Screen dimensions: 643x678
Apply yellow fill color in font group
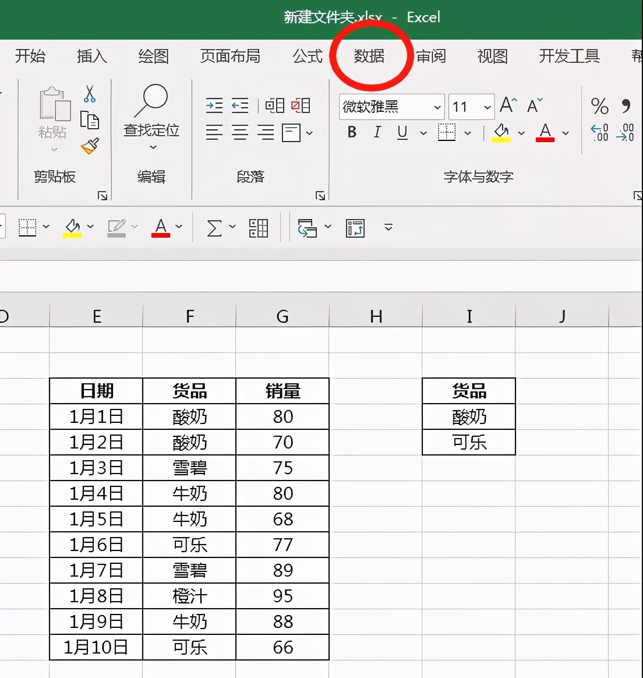point(501,133)
